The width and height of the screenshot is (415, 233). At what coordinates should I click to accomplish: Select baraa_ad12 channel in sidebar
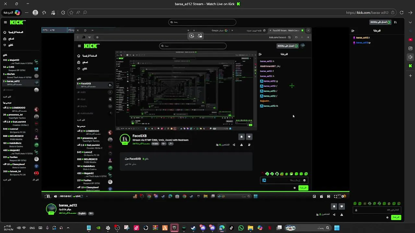(21, 83)
